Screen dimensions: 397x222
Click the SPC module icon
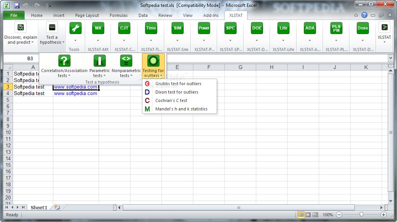pyautogui.click(x=231, y=28)
